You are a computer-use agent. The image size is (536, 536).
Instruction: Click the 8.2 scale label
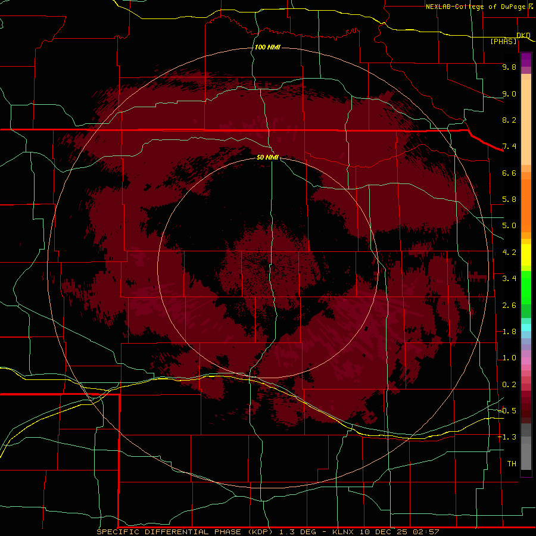point(509,120)
